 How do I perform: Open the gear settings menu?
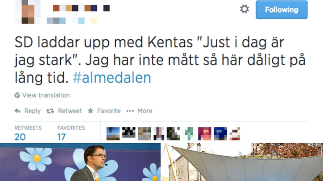[x=244, y=9]
